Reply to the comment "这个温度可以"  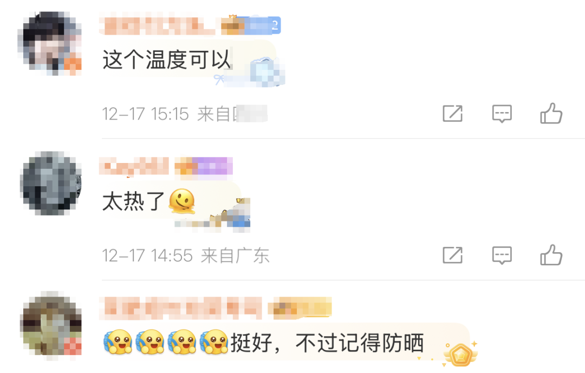pos(502,113)
